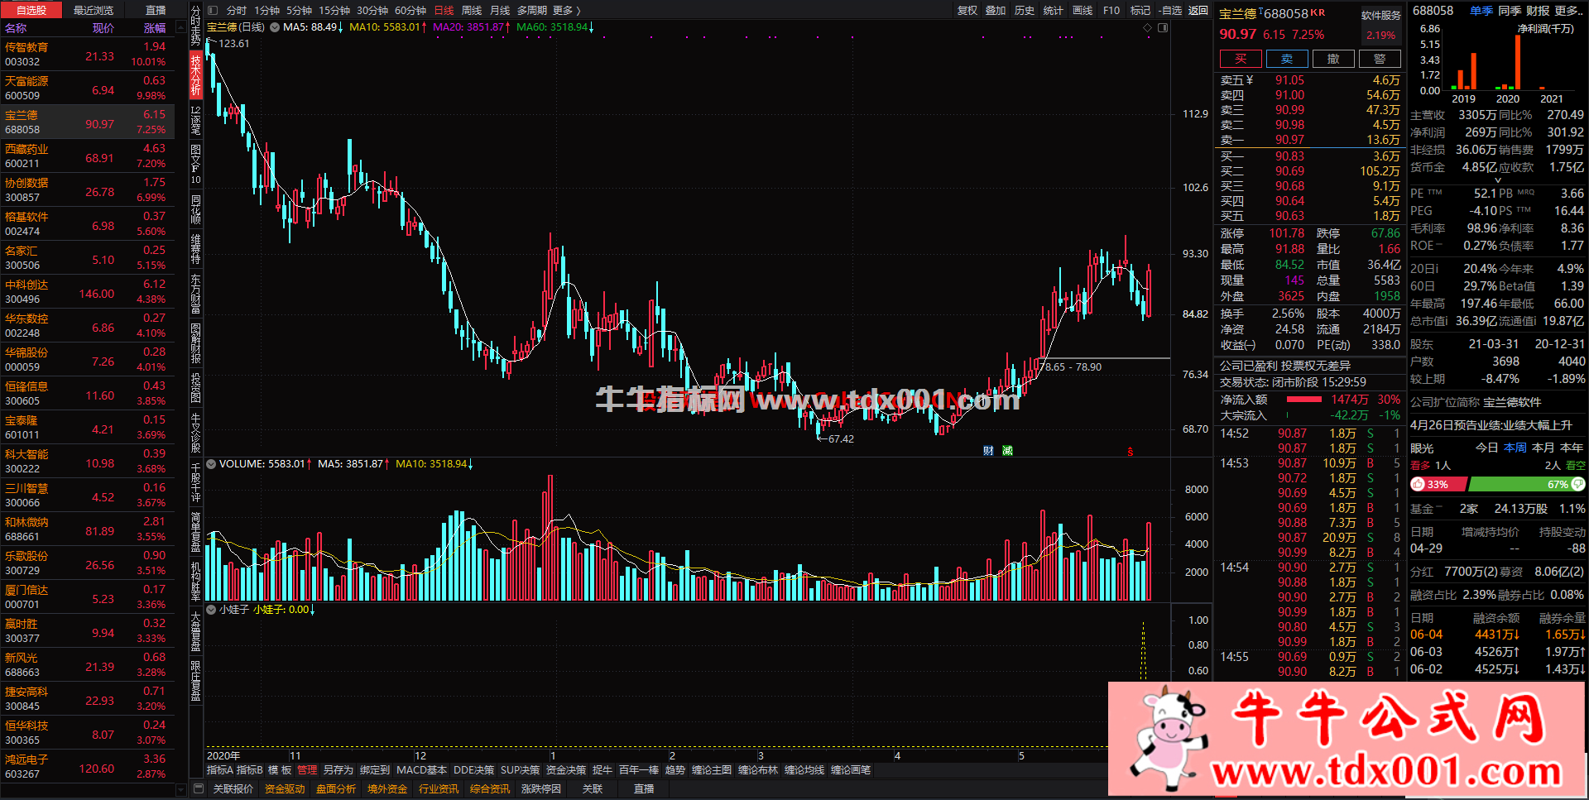Switch to 自选股 tab

click(x=31, y=10)
